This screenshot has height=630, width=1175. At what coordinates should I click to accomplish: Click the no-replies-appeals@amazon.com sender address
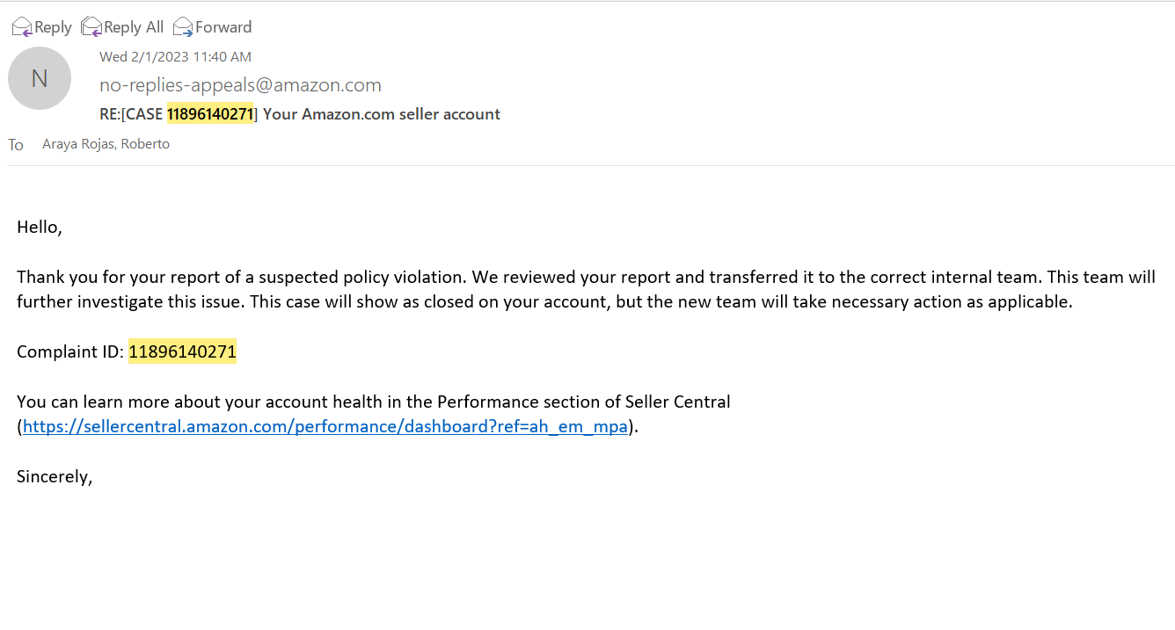(240, 85)
